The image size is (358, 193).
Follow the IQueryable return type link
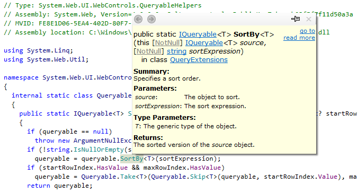(198, 34)
